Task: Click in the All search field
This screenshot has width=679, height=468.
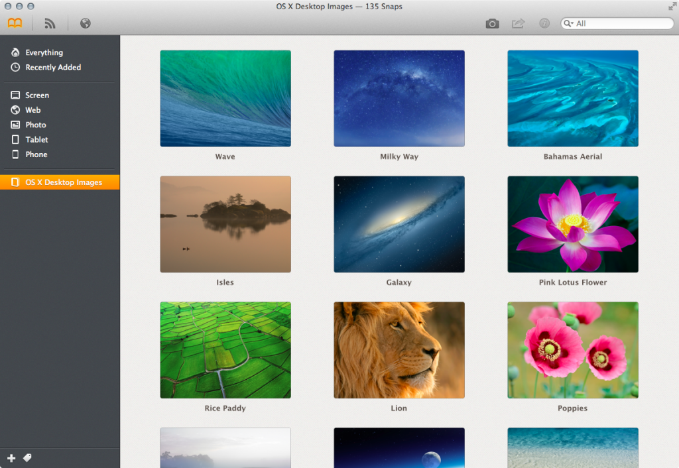Action: [620, 24]
